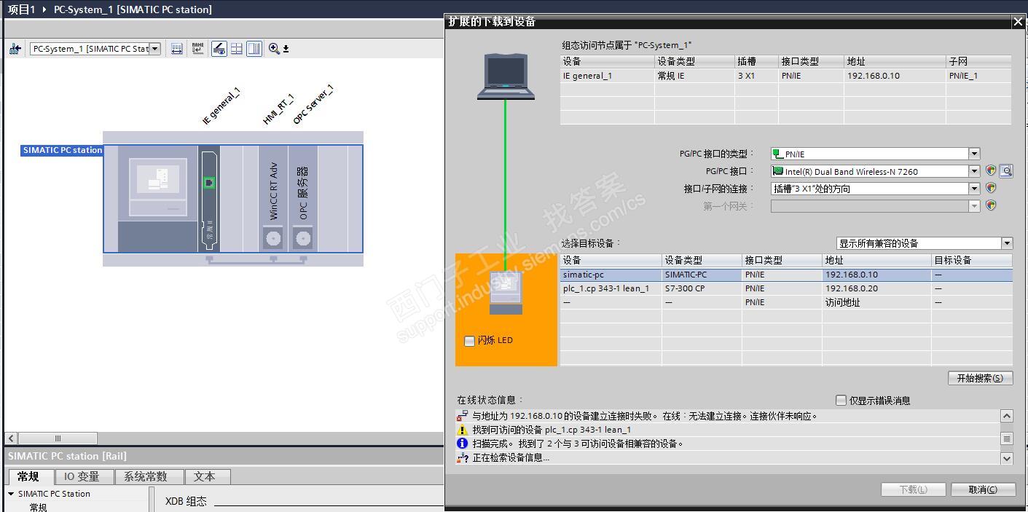1028x512 pixels.
Task: Click the retrieving device info status icon
Action: point(462,457)
